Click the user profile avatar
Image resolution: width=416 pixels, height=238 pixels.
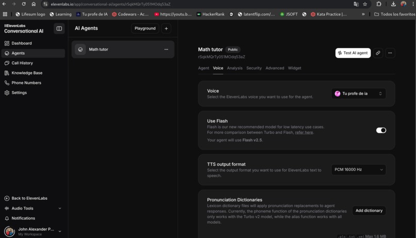click(x=10, y=231)
